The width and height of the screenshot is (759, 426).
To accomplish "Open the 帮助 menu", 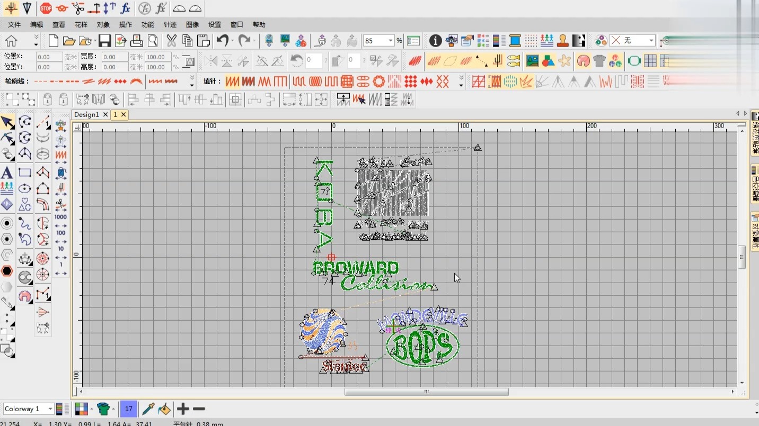I will tap(259, 24).
